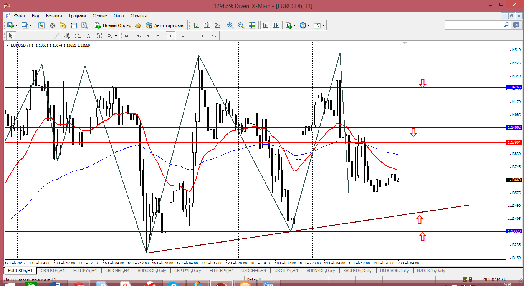Image resolution: width=526 pixels, height=286 pixels.
Task: Click the Zoom In magnifier
Action: [230, 25]
